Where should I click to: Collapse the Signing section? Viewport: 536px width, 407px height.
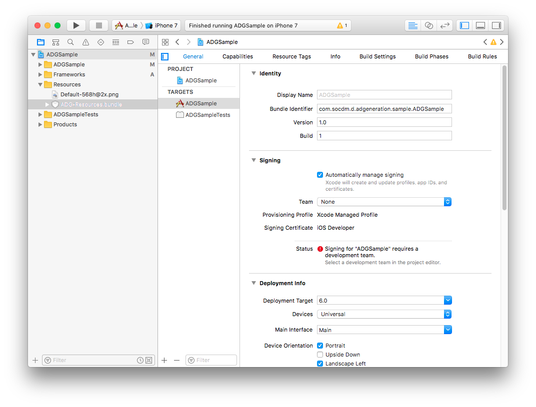253,160
